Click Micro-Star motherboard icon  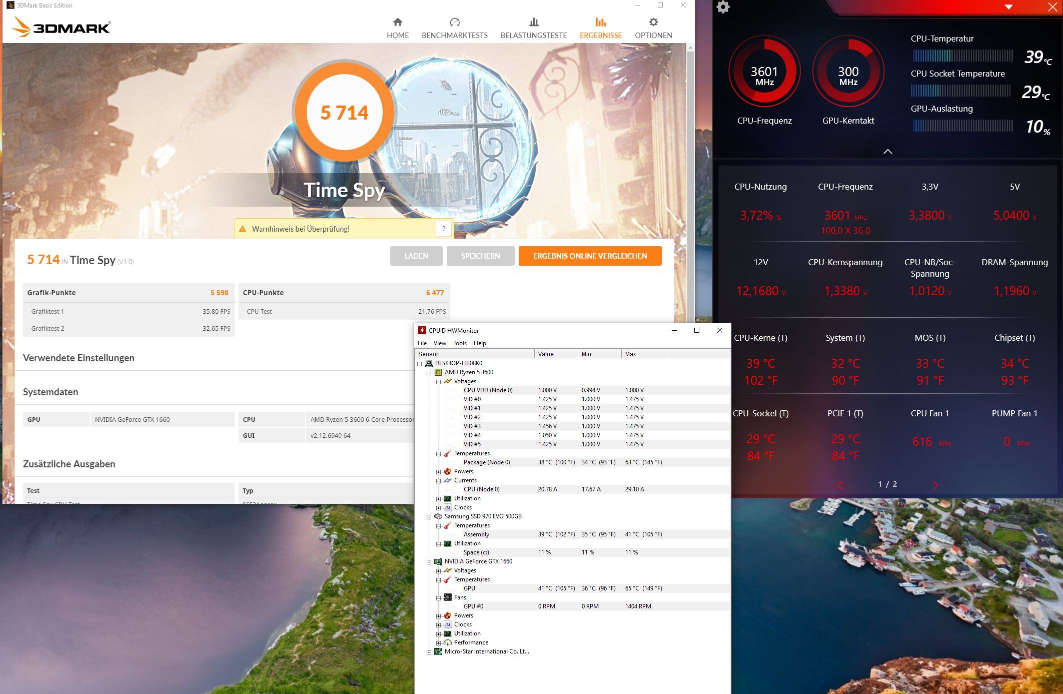pos(438,651)
